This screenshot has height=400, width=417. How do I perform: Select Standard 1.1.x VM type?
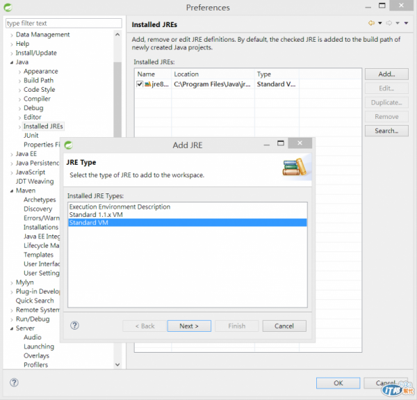pyautogui.click(x=188, y=215)
